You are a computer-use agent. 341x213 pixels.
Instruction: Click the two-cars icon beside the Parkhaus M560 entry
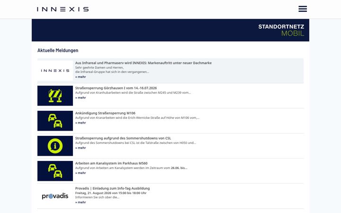(55, 171)
